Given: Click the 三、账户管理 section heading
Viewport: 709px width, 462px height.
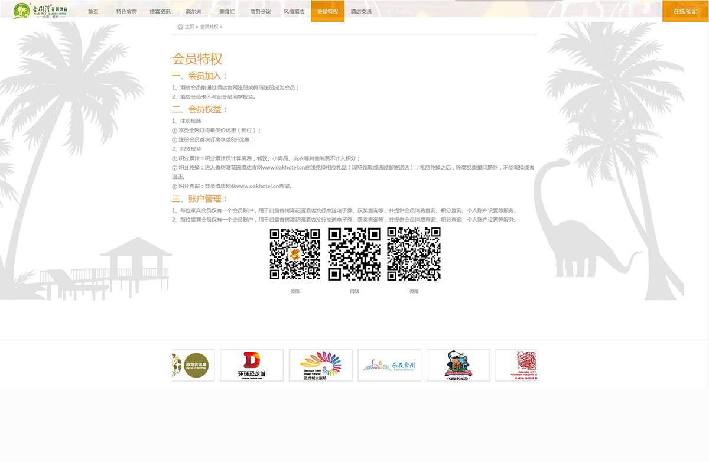Looking at the screenshot, I should pyautogui.click(x=200, y=199).
